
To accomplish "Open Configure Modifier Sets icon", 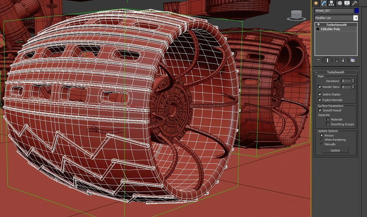I will (353, 60).
